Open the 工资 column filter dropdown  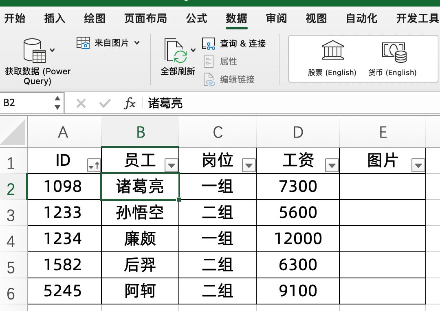pos(332,166)
